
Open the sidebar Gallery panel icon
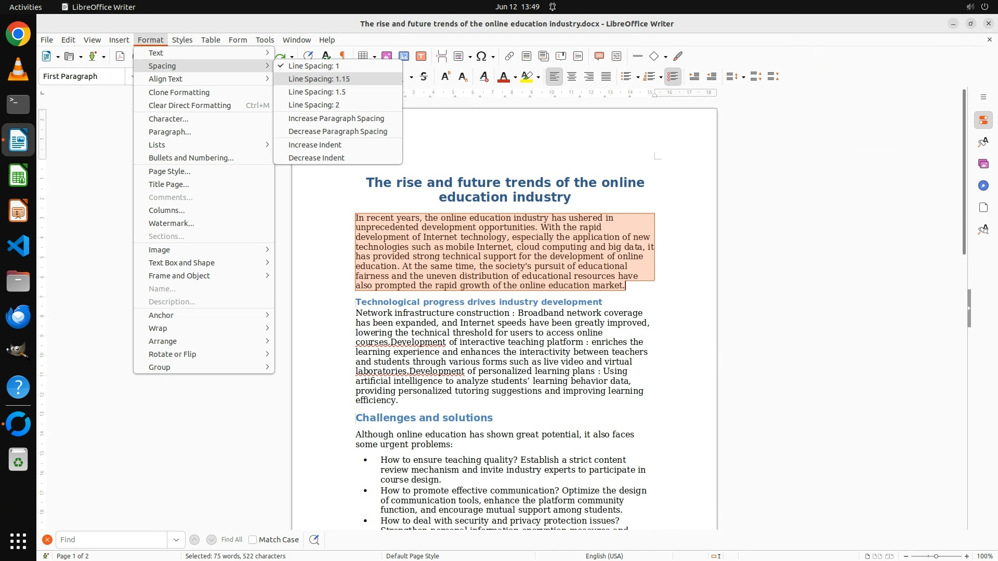tap(983, 164)
